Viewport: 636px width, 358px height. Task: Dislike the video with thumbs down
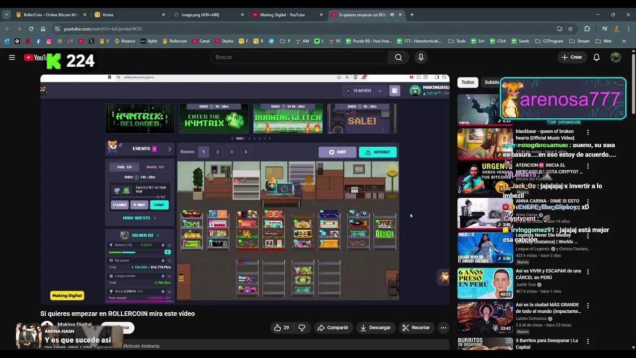pos(302,328)
